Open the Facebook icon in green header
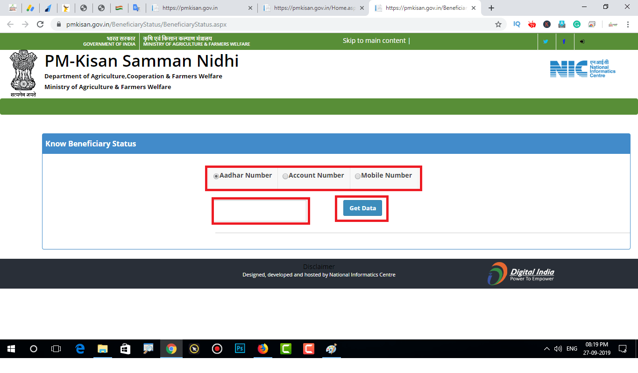This screenshot has height=373, width=638. coord(564,41)
